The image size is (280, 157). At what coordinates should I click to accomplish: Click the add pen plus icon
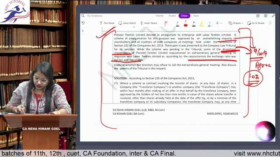click(x=217, y=23)
